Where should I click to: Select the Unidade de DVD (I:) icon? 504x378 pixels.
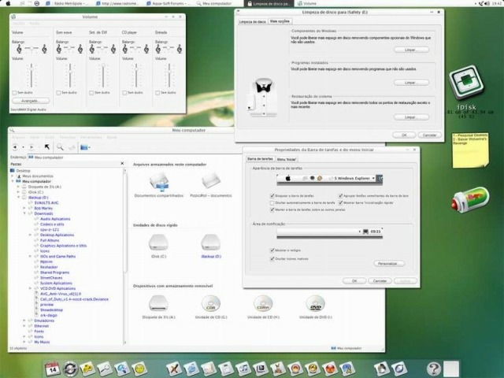click(x=315, y=303)
